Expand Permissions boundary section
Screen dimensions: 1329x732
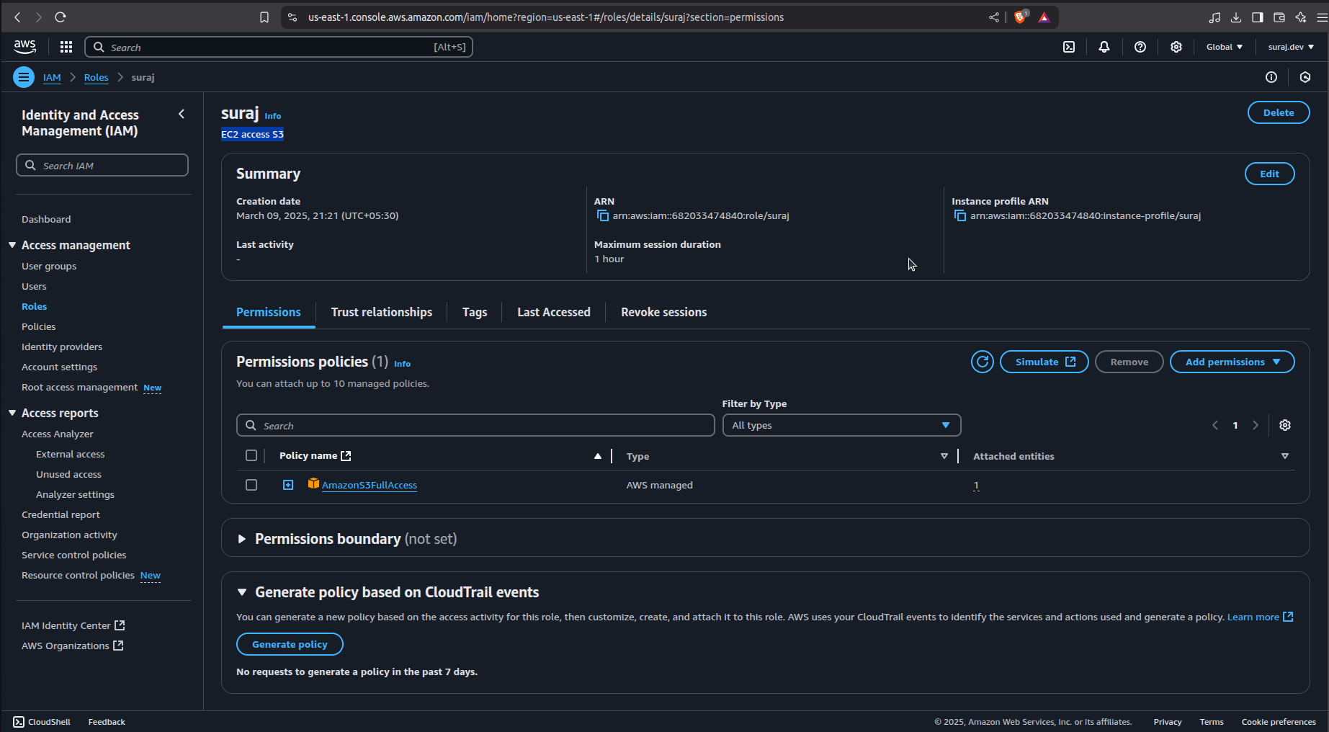242,539
